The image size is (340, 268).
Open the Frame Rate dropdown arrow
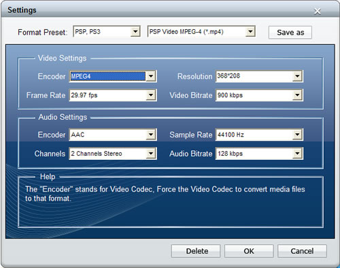(151, 95)
